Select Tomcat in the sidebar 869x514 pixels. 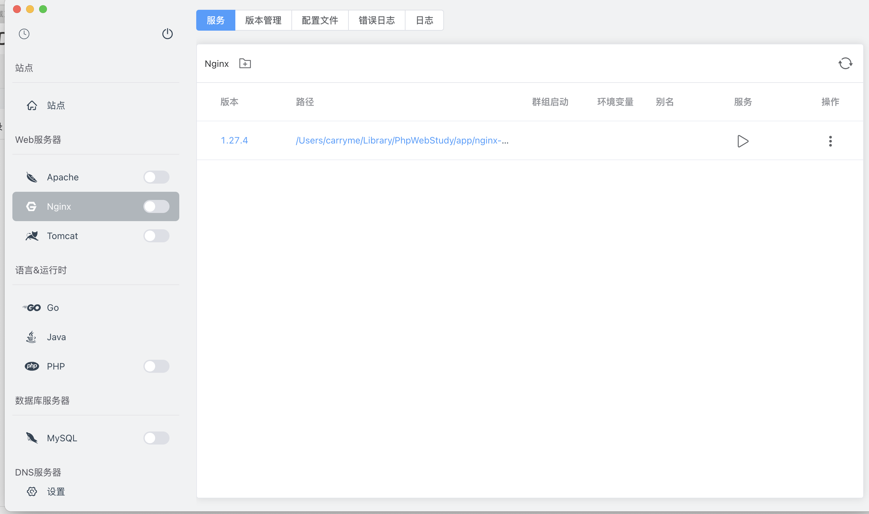[96, 236]
